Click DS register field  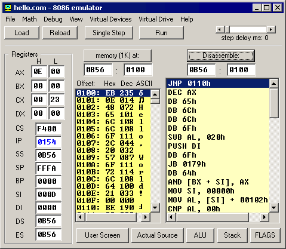click(48, 221)
